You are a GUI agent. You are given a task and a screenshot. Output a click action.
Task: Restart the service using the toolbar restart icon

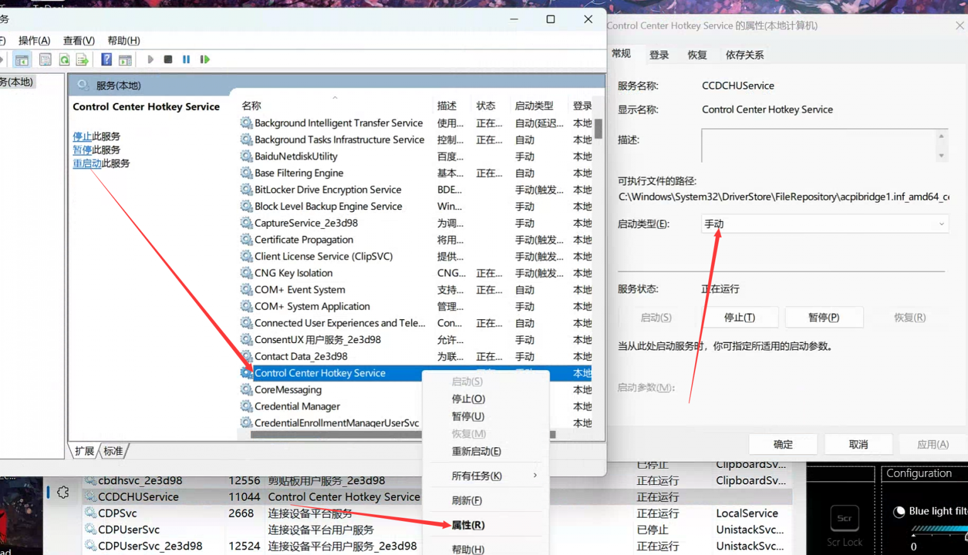point(205,59)
